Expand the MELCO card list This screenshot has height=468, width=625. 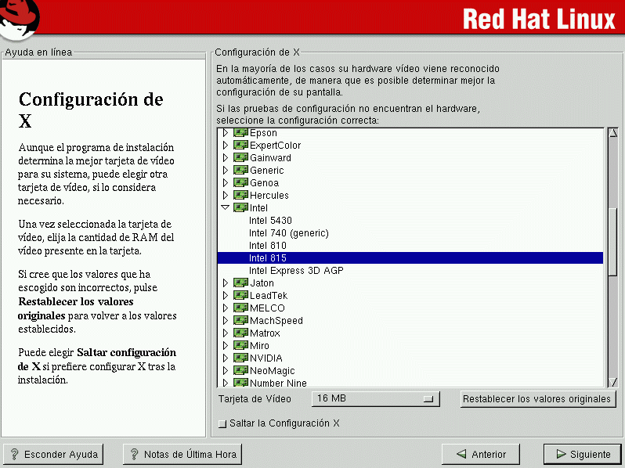click(x=226, y=308)
